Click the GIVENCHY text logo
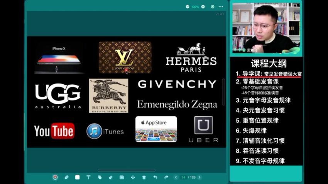The image size is (328, 184). click(177, 84)
